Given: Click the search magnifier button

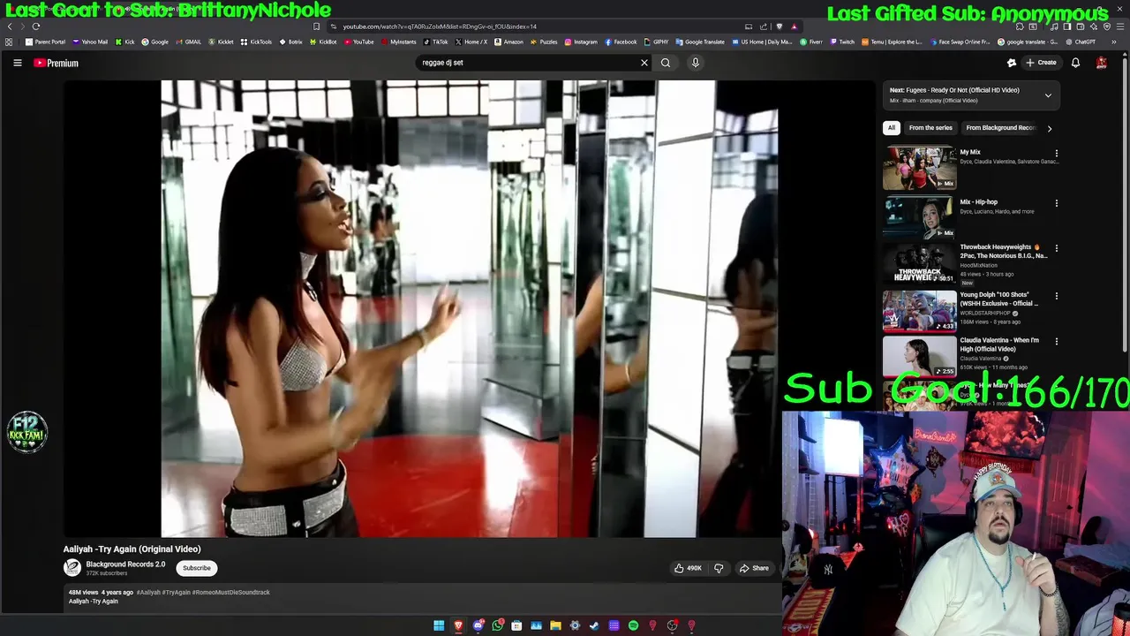Looking at the screenshot, I should pos(666,63).
